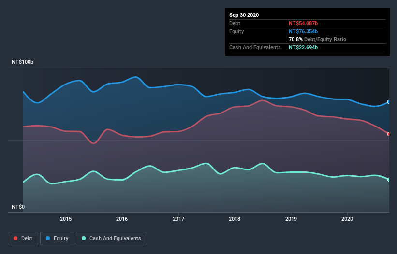This screenshot has height=254, width=397.
Task: Click the NT$54.087b debt value
Action: (x=303, y=23)
